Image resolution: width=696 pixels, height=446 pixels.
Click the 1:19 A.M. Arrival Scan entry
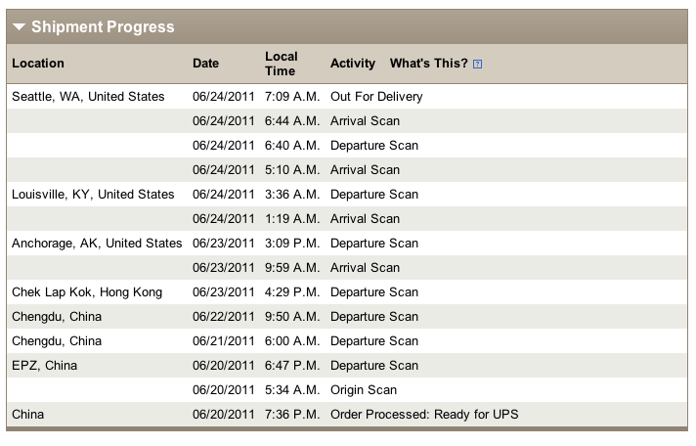(x=365, y=219)
